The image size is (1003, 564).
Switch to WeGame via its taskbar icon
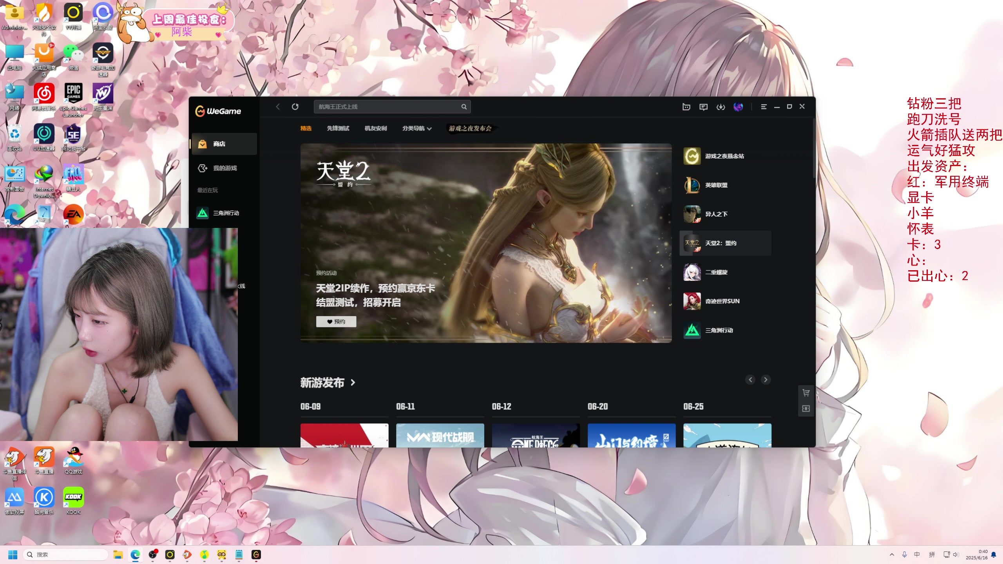point(256,555)
